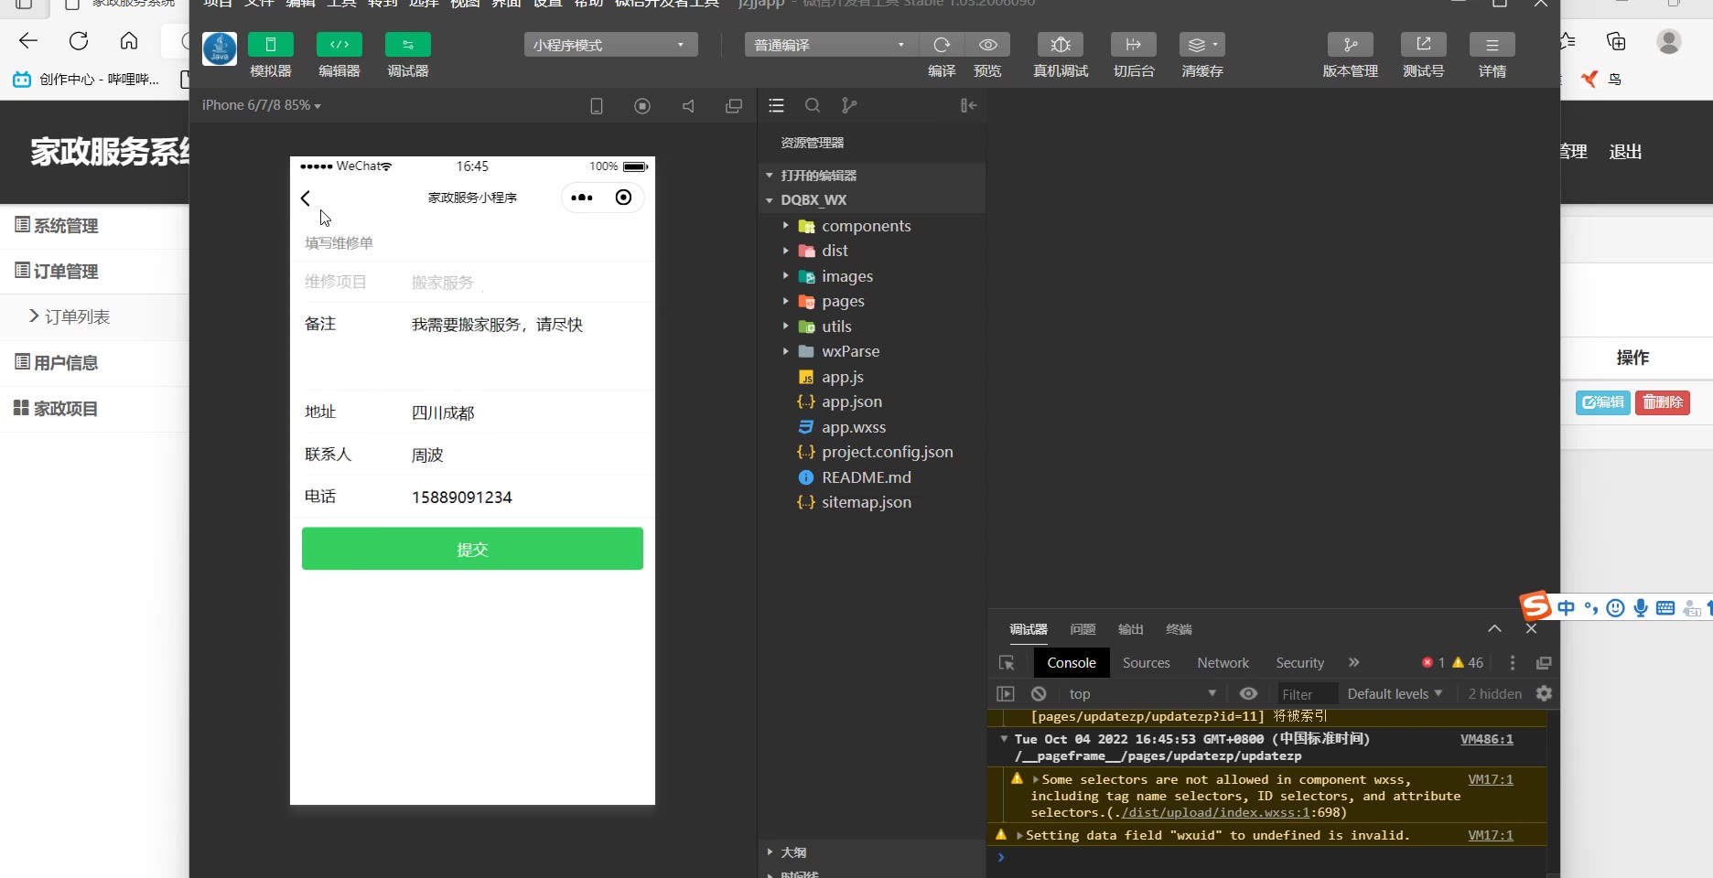Click the Compile refresh icon in the toolbar
The width and height of the screenshot is (1713, 878).
click(942, 45)
